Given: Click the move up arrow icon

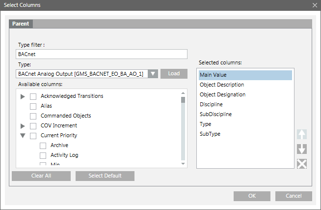Looking at the screenshot, I should click(302, 134).
